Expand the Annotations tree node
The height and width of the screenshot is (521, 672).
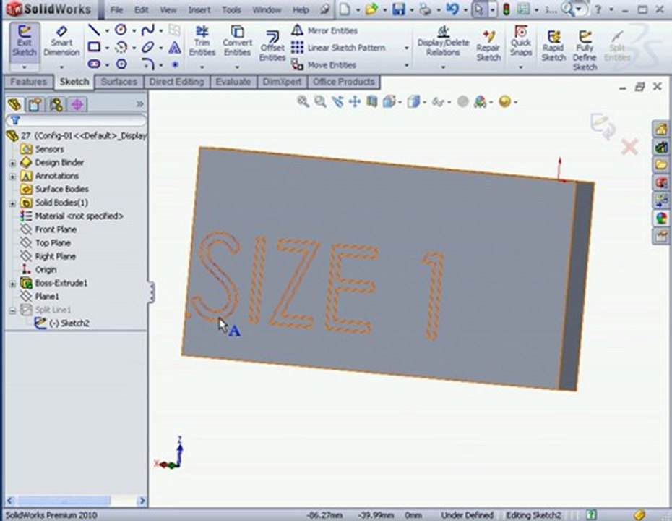[x=12, y=177]
